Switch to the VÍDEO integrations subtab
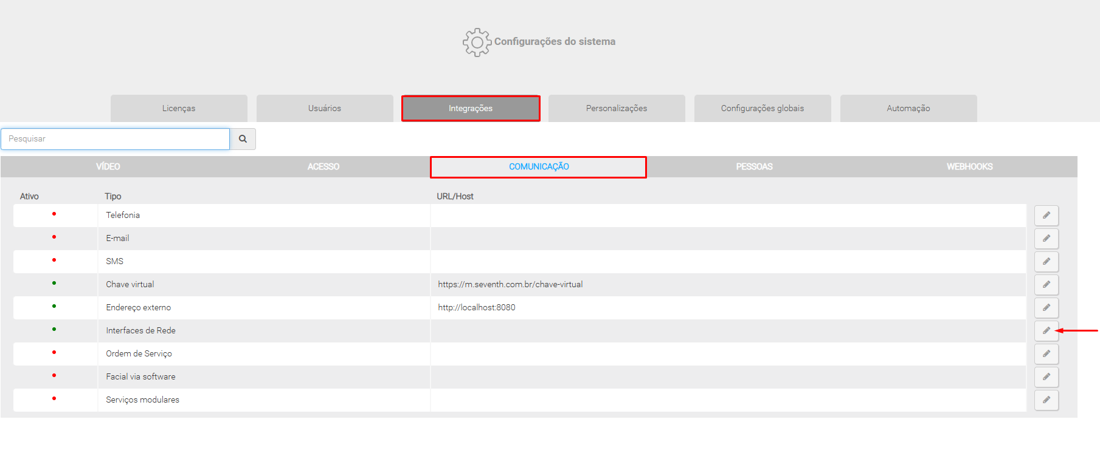This screenshot has height=456, width=1100. pos(108,167)
